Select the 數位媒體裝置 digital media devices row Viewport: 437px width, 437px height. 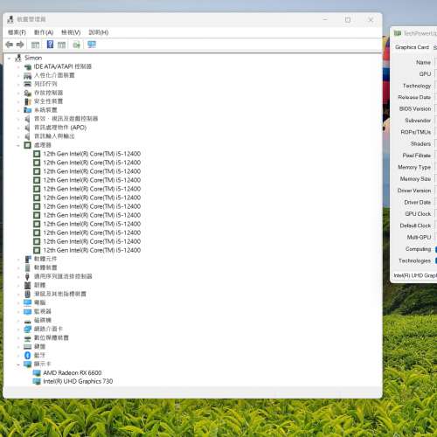(x=52, y=337)
